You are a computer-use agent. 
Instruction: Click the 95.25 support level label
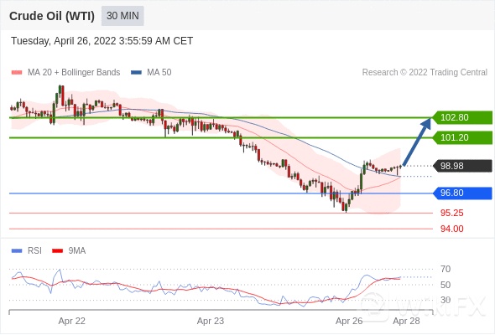coord(451,213)
